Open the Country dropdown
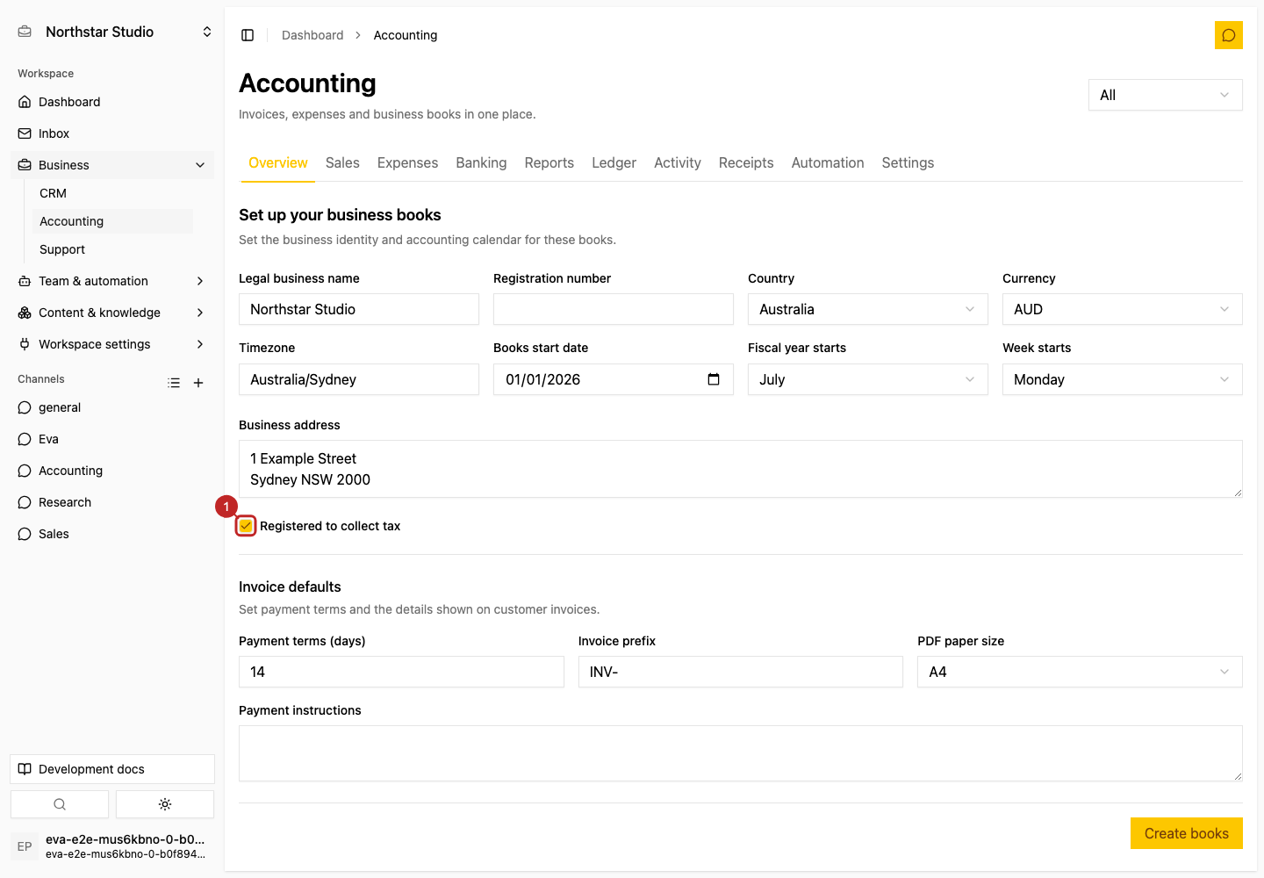The height and width of the screenshot is (878, 1264). tap(868, 309)
